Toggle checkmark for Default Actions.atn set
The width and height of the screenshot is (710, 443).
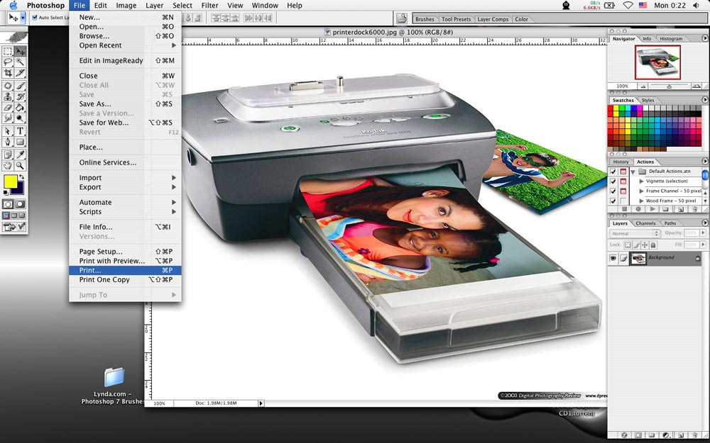coord(613,172)
